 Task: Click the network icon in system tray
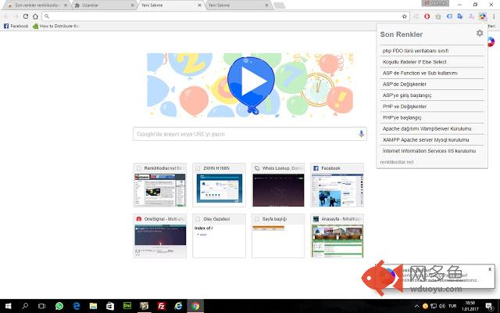click(434, 306)
